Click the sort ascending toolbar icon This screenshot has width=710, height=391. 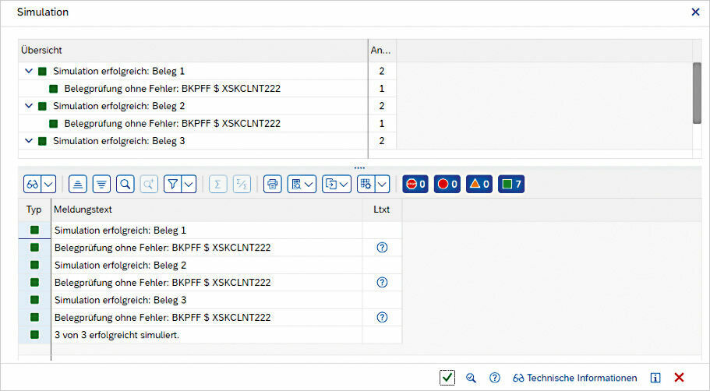pyautogui.click(x=77, y=184)
